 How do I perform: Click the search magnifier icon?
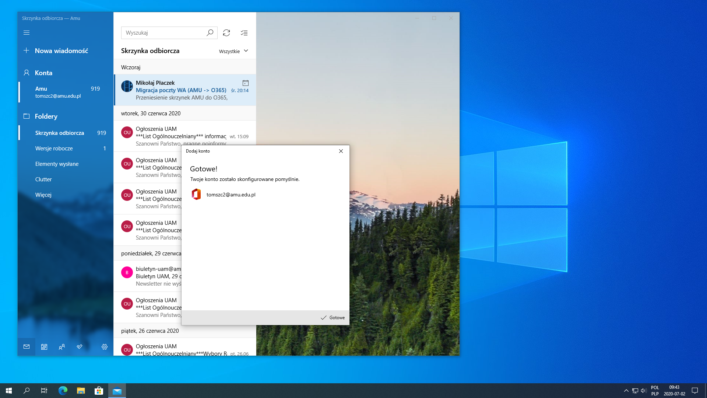210,33
